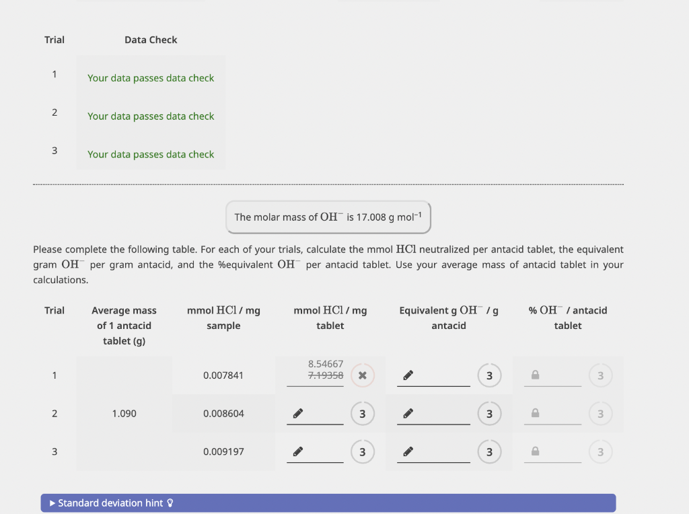Open the data check result for Trial 2
The width and height of the screenshot is (689, 514).
pos(151,116)
